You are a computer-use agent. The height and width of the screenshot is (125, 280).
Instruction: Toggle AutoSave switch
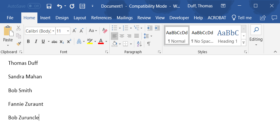click(x=34, y=6)
